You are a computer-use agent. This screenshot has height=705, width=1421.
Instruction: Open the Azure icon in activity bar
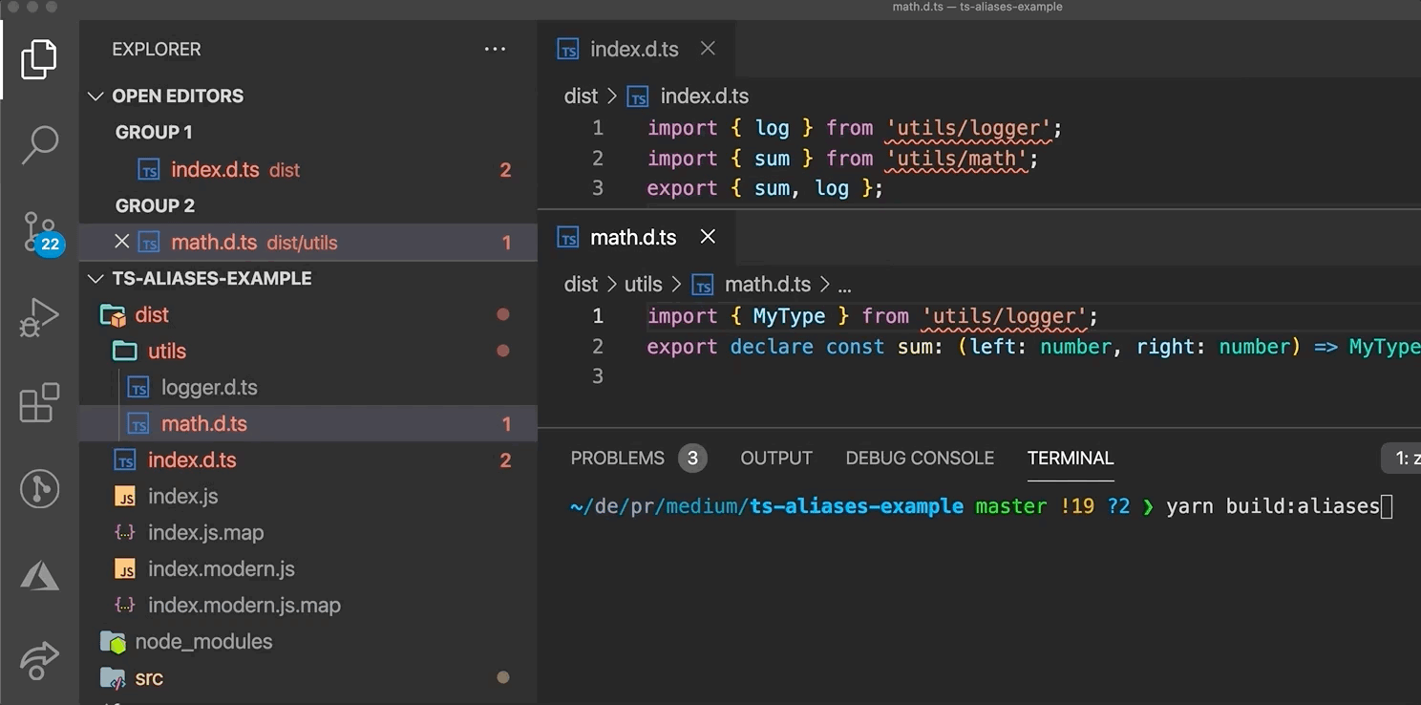click(39, 575)
